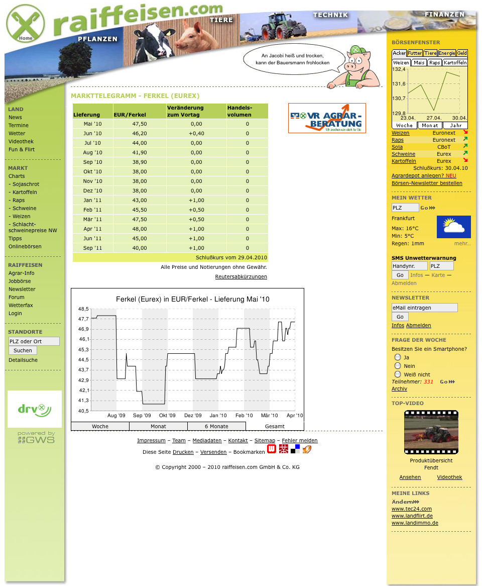Click red down arrow beside Kartoffeln Eurex

tap(465, 160)
